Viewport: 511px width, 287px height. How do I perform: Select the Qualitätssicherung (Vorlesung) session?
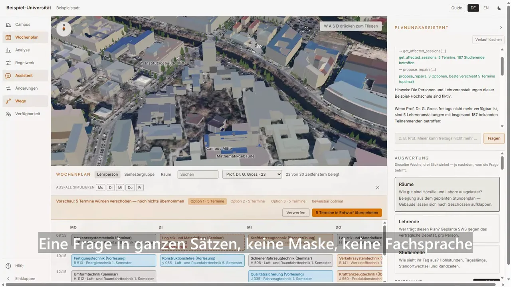click(x=291, y=277)
